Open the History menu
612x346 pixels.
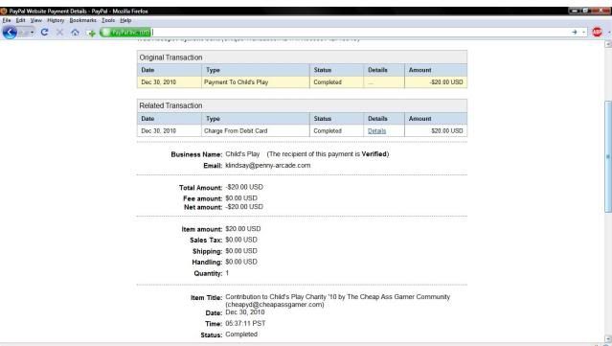pos(56,20)
